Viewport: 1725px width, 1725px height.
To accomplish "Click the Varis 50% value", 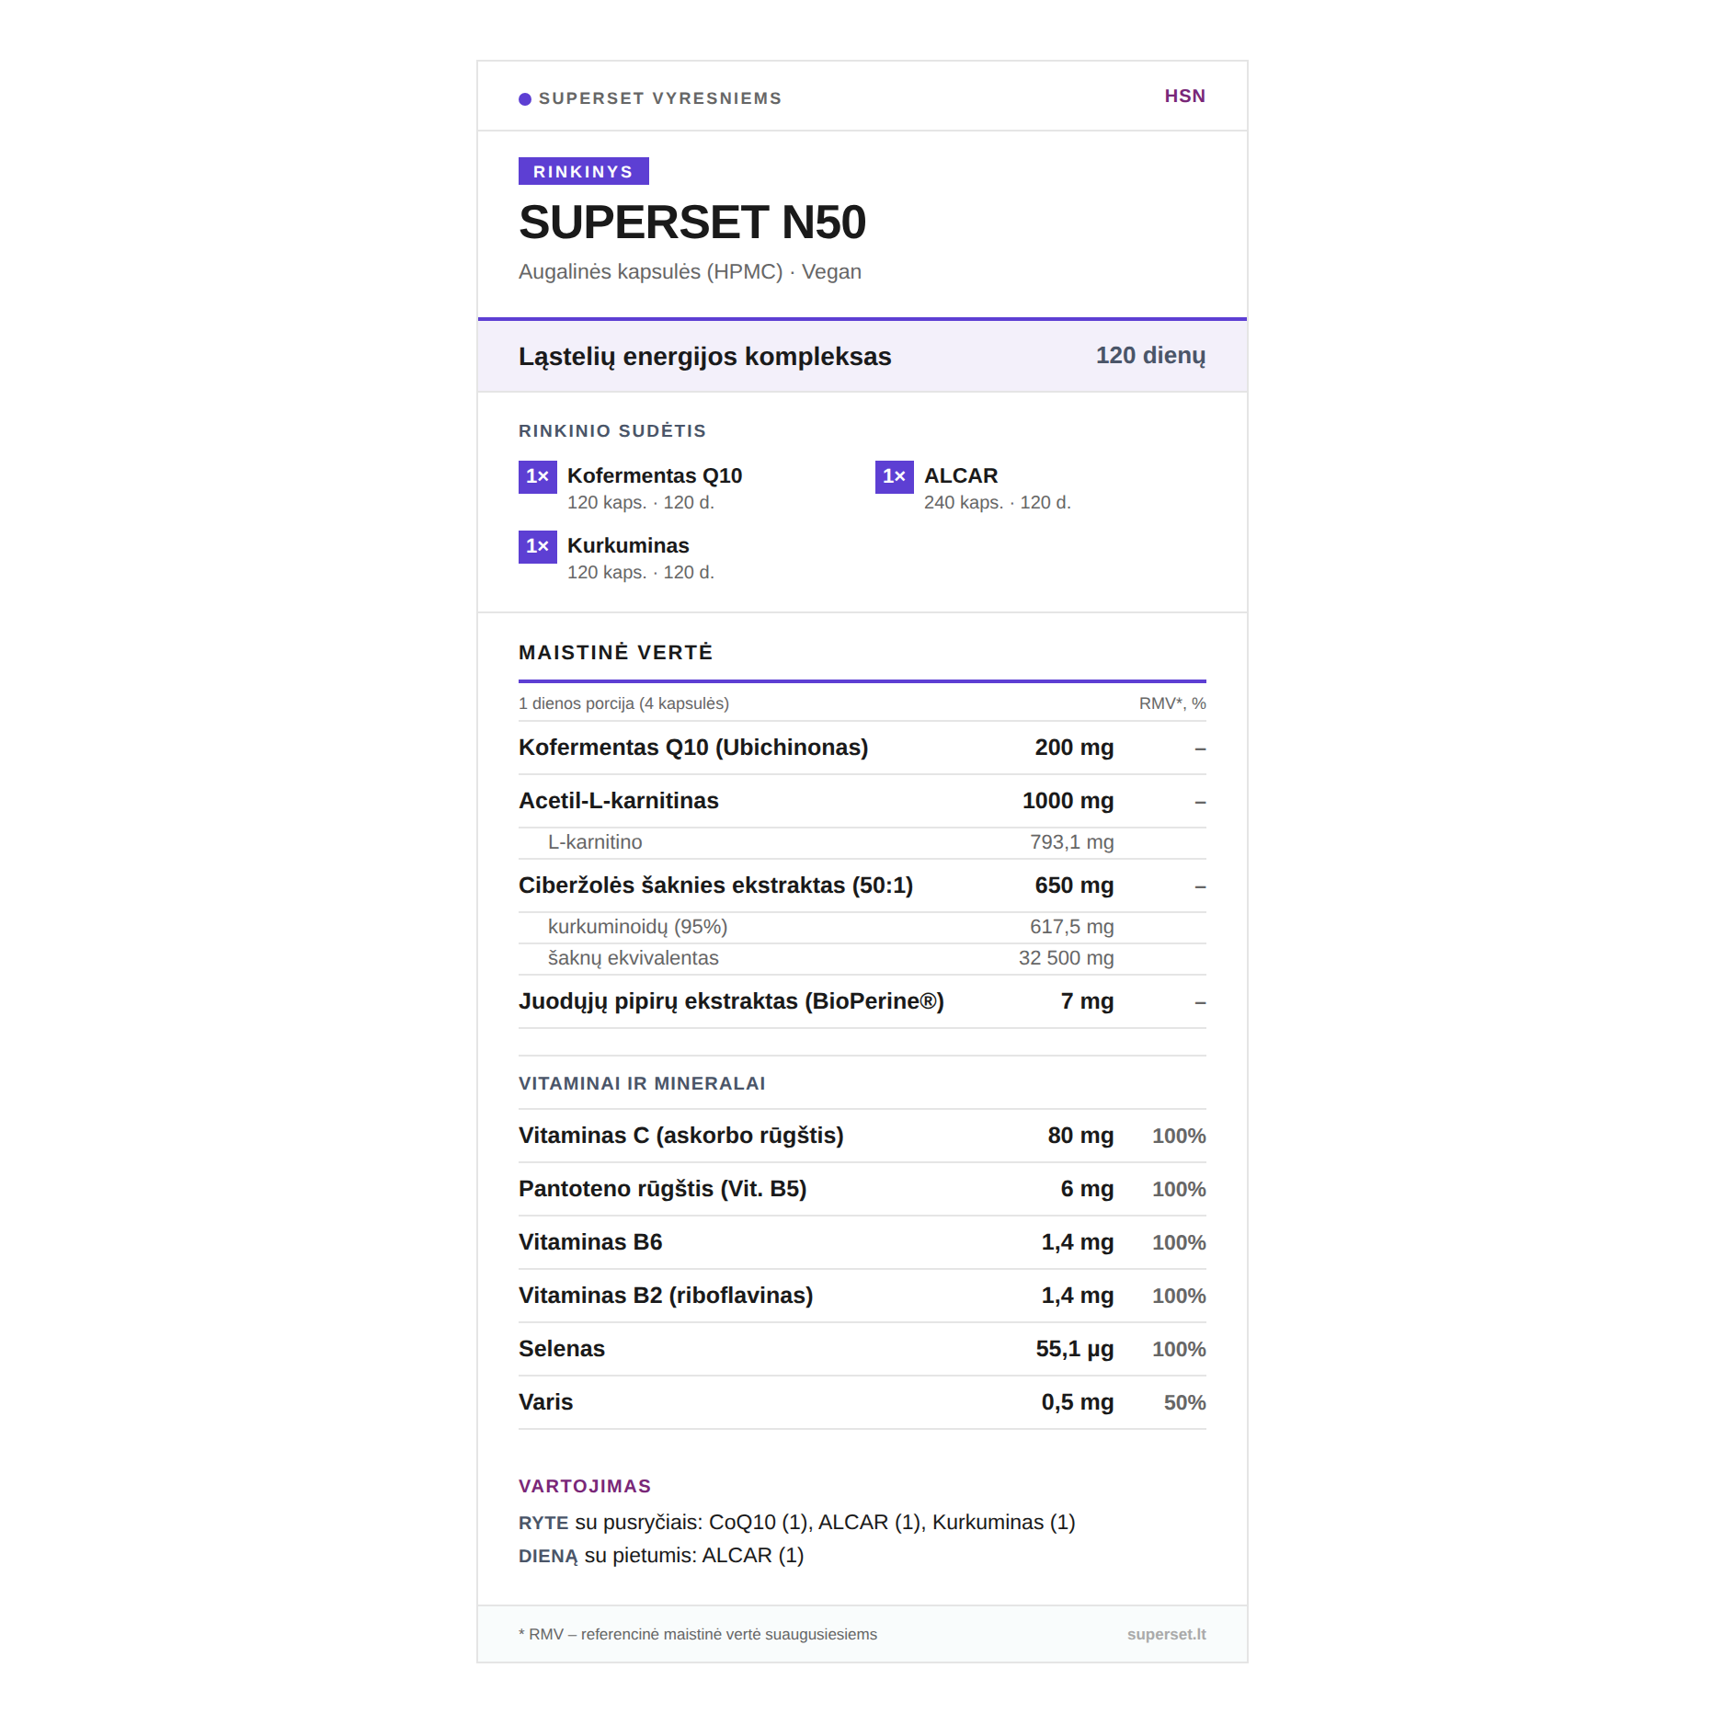I will (1184, 1403).
